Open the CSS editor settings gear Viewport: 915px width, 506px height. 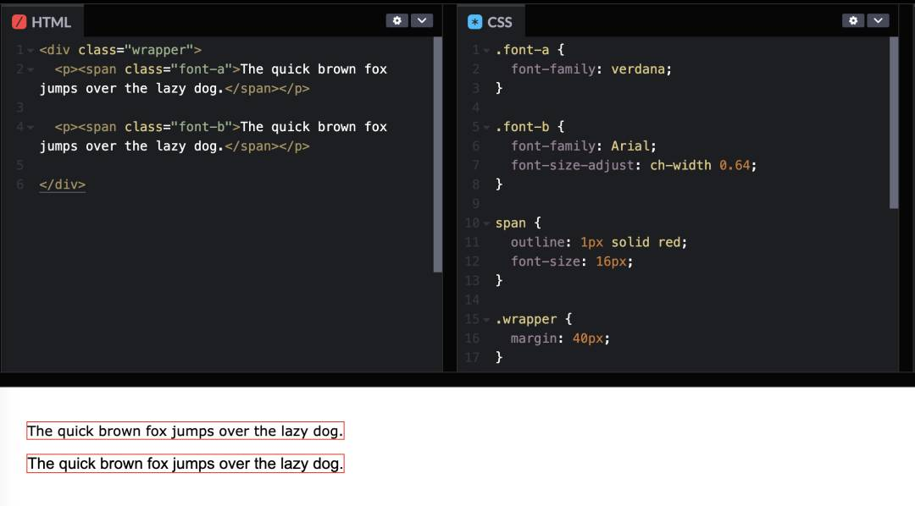pos(853,20)
